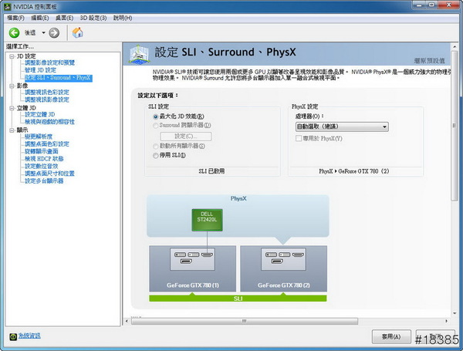This screenshot has width=463, height=351.
Task: Select 調整影像設定和預覽 in the tree
Action: tap(49, 62)
